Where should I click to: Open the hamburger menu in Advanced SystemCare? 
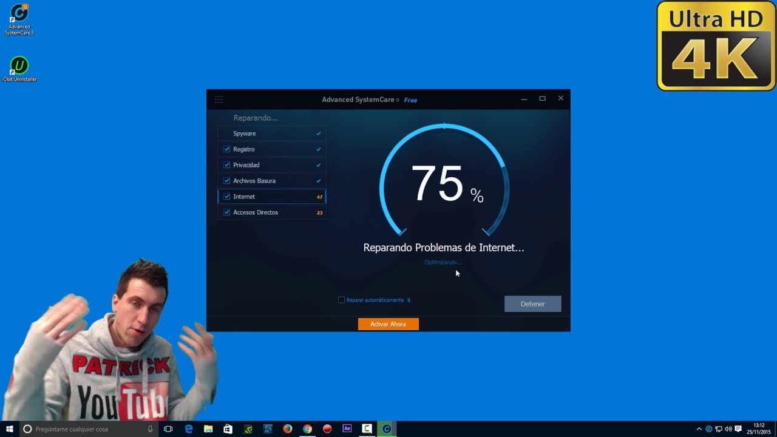(219, 100)
